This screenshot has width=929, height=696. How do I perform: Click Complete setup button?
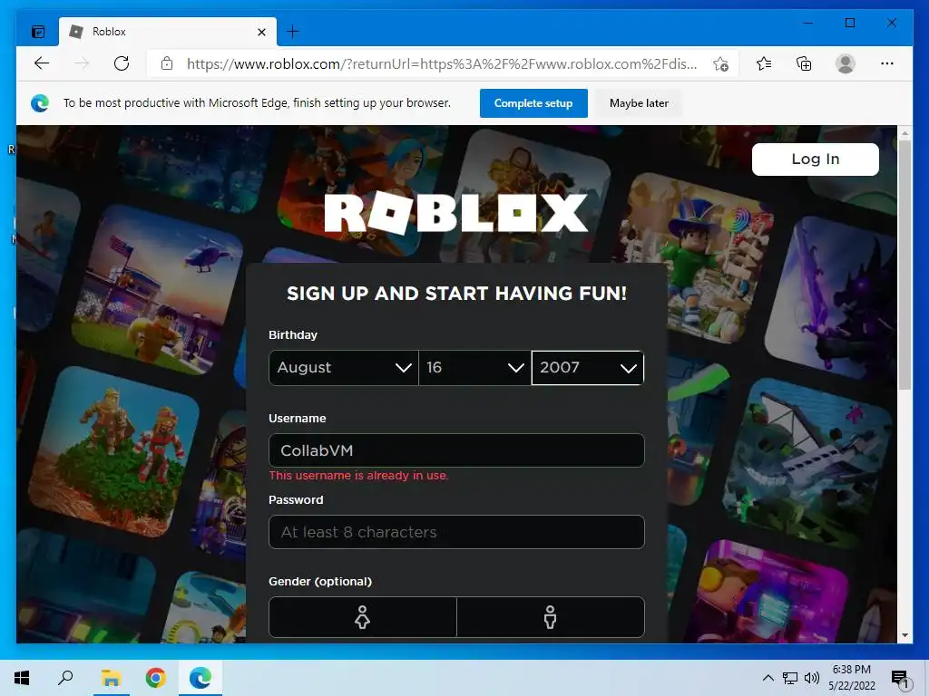[x=533, y=103]
